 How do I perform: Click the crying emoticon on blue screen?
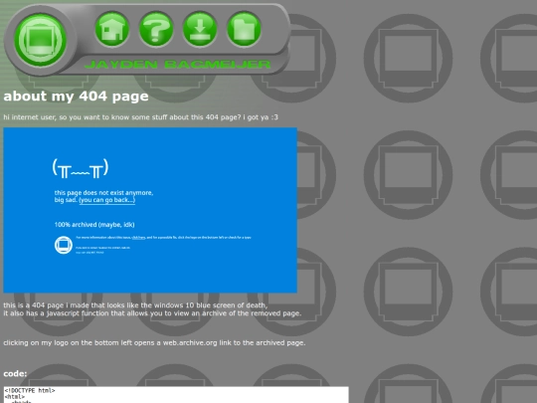click(x=81, y=168)
